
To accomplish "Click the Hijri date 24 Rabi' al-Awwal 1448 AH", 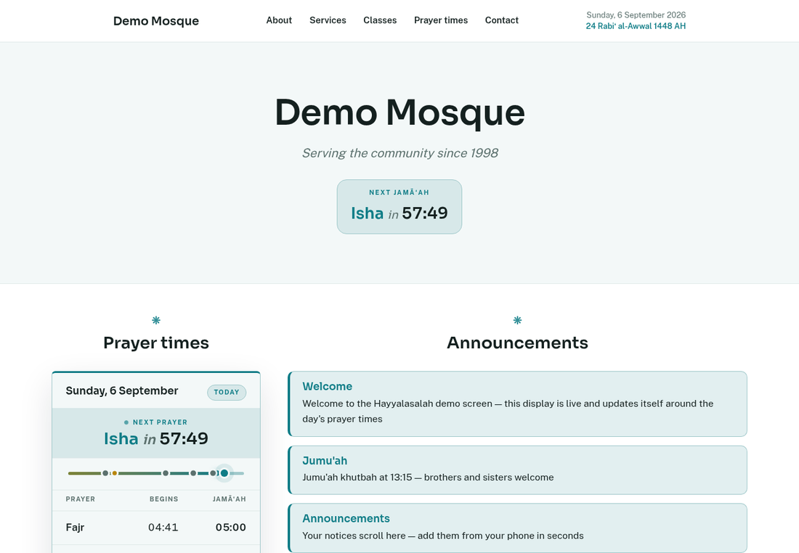I will pyautogui.click(x=636, y=26).
